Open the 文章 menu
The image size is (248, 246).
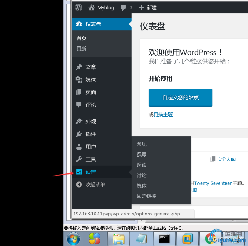102,67
